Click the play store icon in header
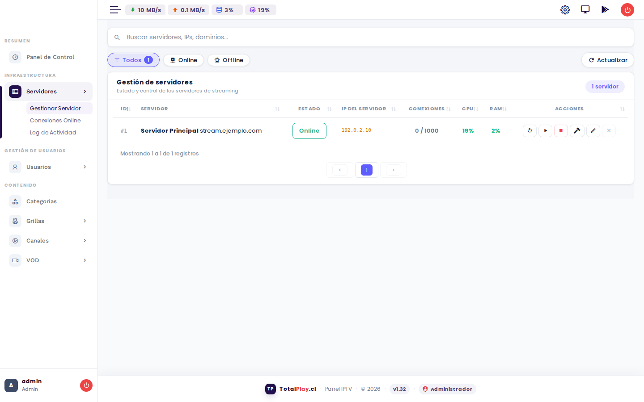 [x=605, y=9]
